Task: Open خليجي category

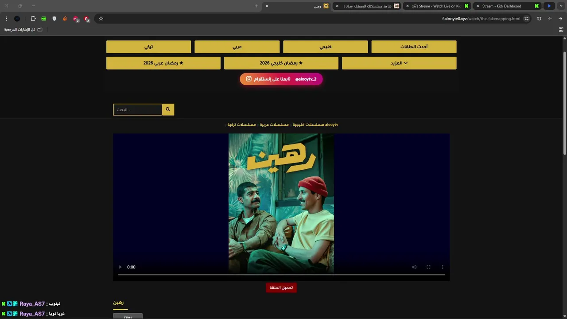Action: (326, 47)
